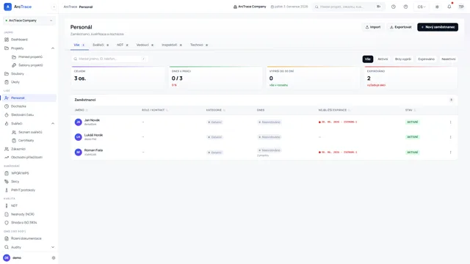Image resolution: width=470 pixels, height=264 pixels.
Task: Switch to the Technici tab
Action: (199, 45)
